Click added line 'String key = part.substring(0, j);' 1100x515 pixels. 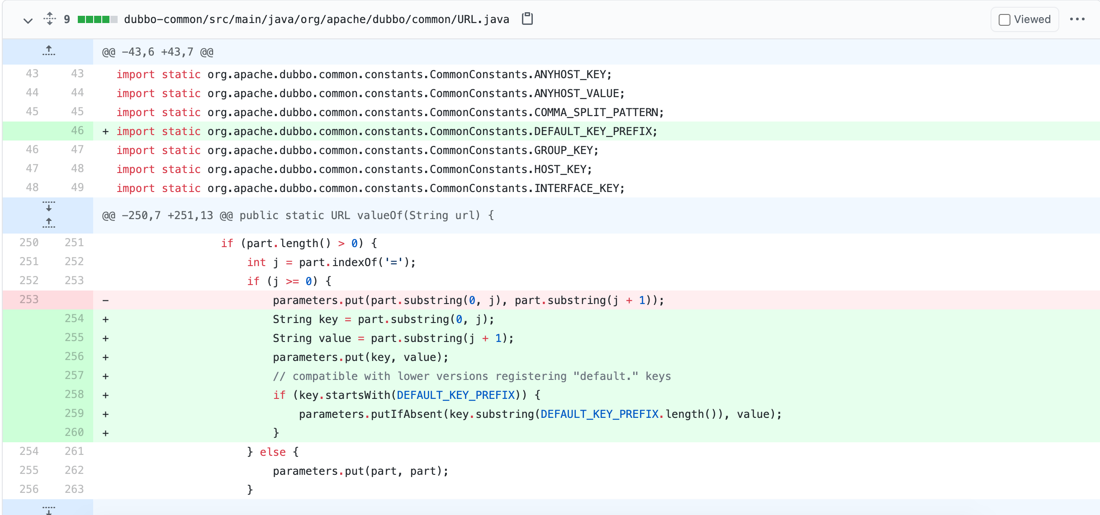(x=383, y=319)
